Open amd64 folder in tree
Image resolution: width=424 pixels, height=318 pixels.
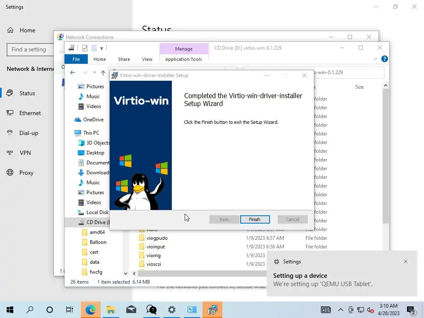93,232
